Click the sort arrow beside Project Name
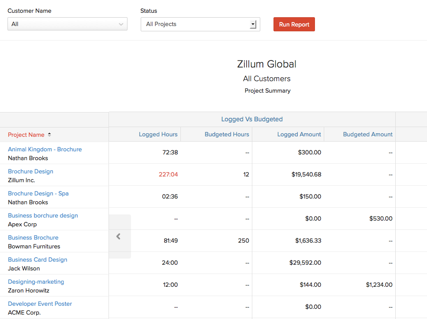 coord(49,135)
